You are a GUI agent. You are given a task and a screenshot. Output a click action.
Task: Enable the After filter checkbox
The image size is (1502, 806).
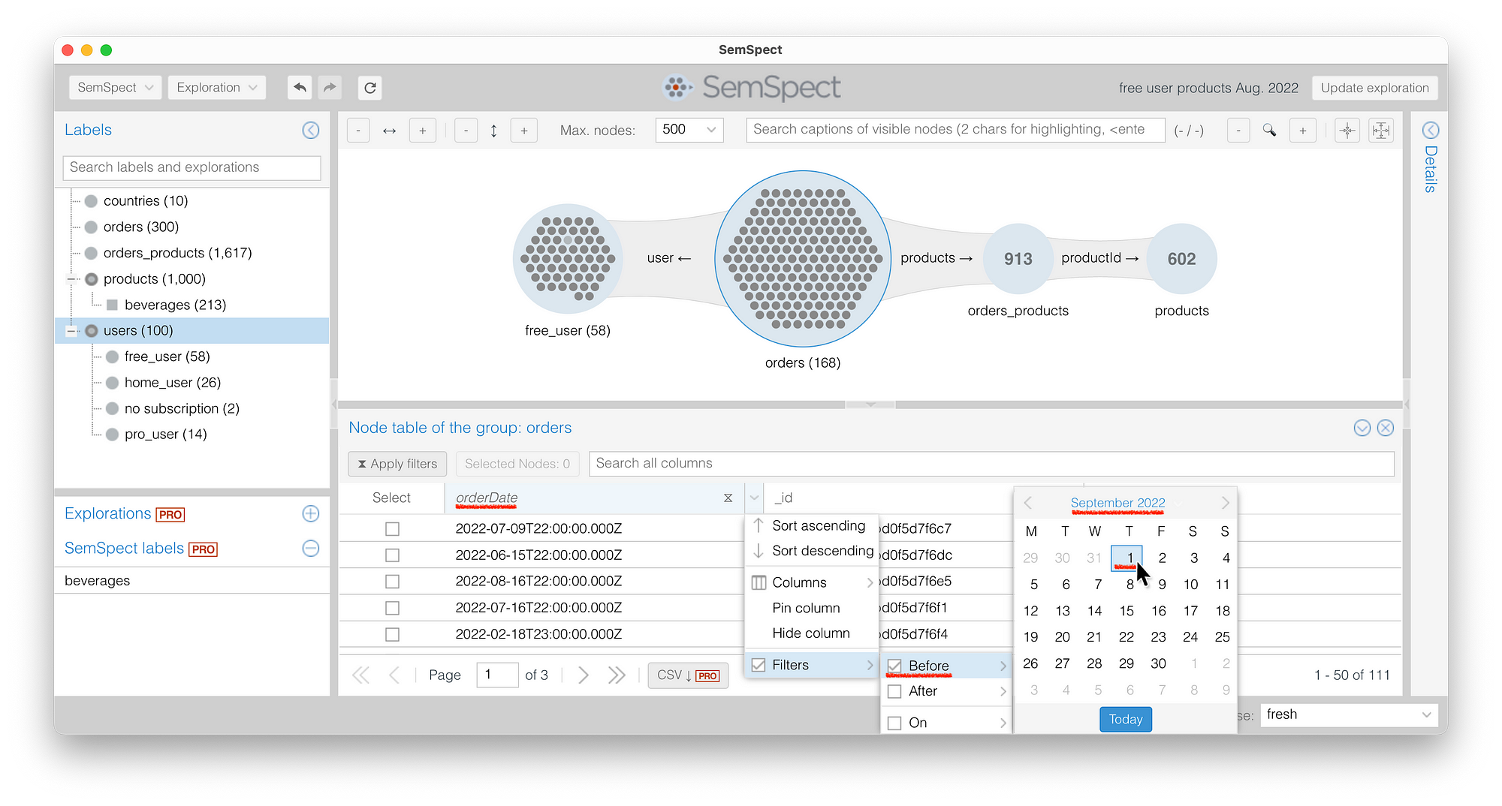coord(894,691)
